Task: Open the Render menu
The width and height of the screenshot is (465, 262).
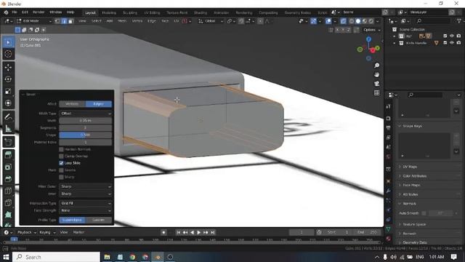Action: 39,12
